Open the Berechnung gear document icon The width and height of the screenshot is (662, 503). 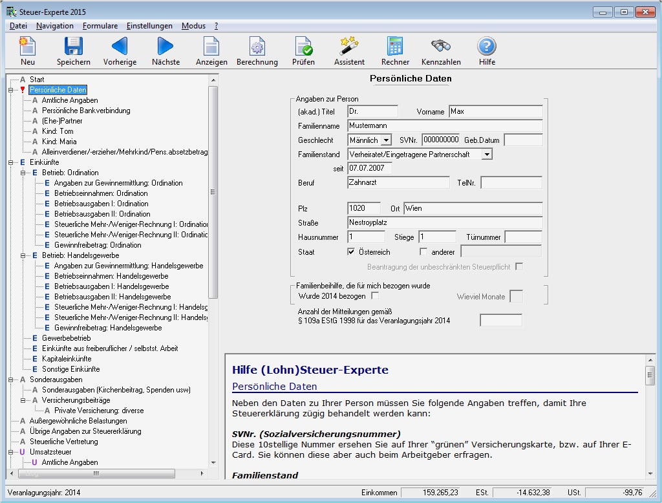(x=257, y=47)
